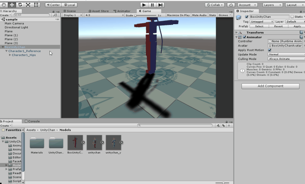Switch to the Asset Store tab

coord(98,11)
